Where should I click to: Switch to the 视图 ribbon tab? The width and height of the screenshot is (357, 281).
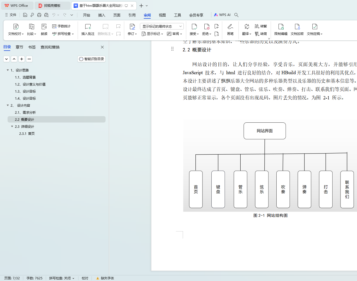(x=162, y=15)
